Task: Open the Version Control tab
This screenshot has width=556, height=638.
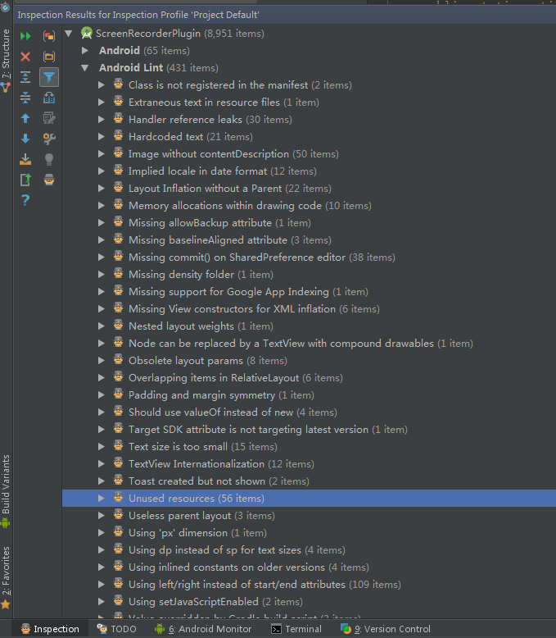Action: tap(386, 629)
